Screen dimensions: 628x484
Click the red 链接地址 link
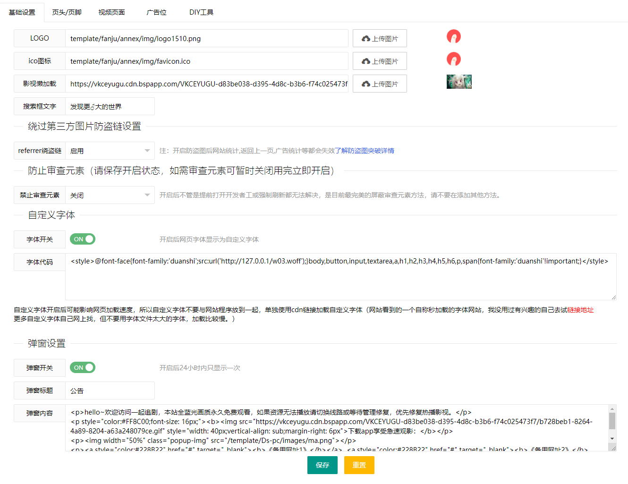click(580, 310)
